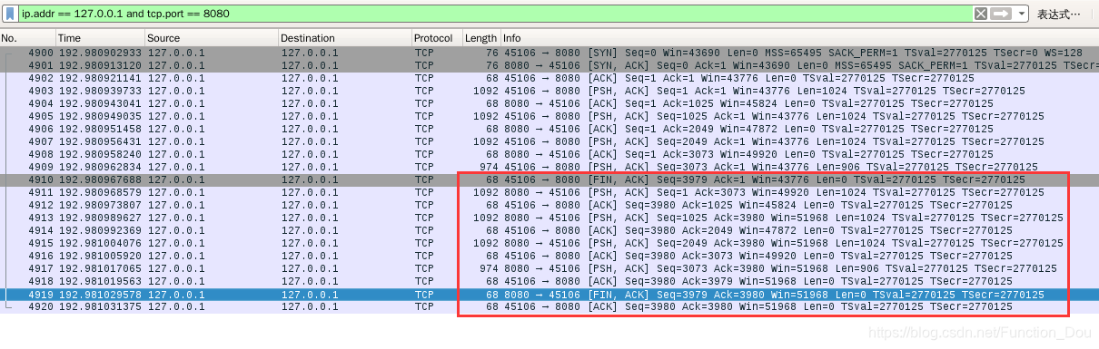
Task: Click the filter bookmark icon
Action: point(10,14)
